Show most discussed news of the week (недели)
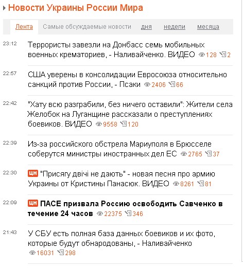This screenshot has height=268, width=243. point(175,27)
